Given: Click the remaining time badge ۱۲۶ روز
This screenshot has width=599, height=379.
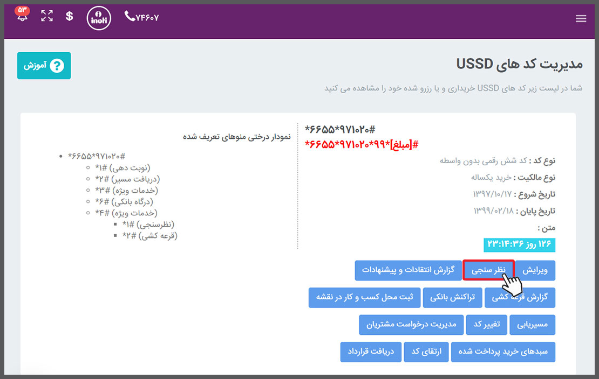Looking at the screenshot, I should point(519,245).
